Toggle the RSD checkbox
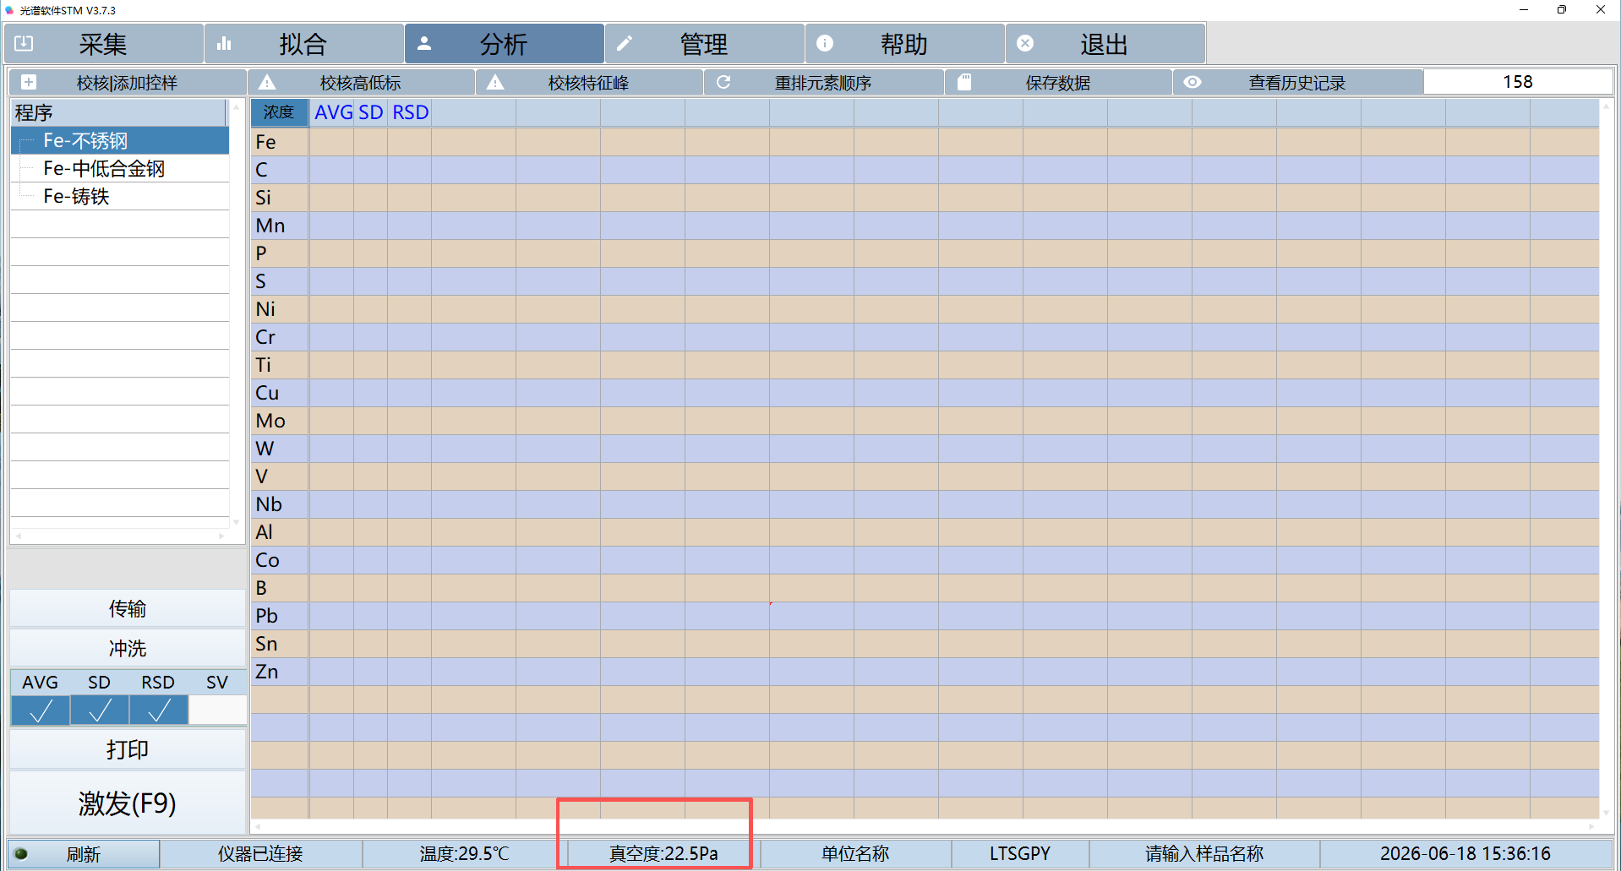 [x=159, y=710]
